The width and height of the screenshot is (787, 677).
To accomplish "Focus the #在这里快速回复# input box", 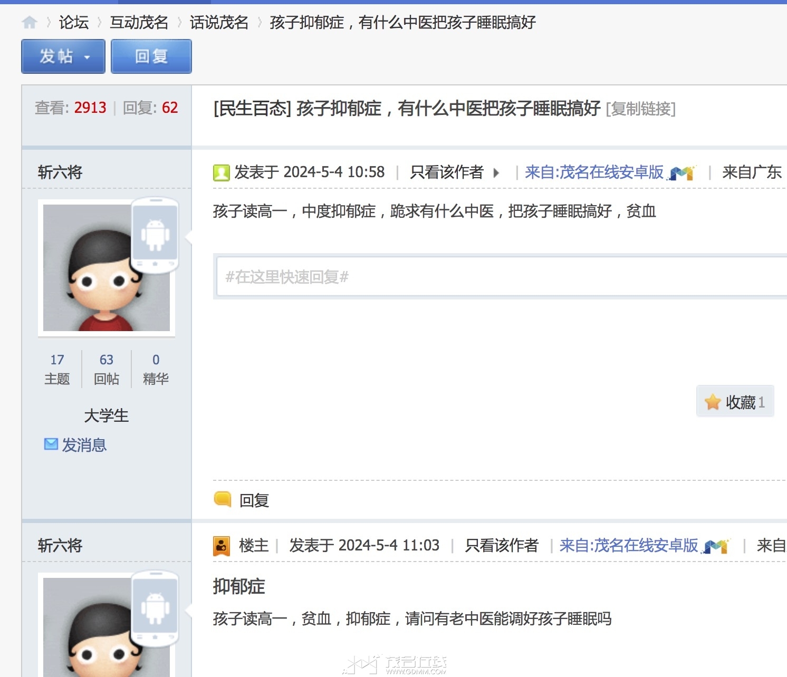I will [x=502, y=277].
